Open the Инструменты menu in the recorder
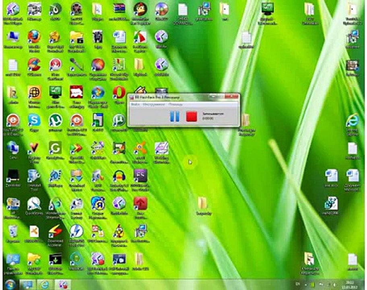 (154, 104)
